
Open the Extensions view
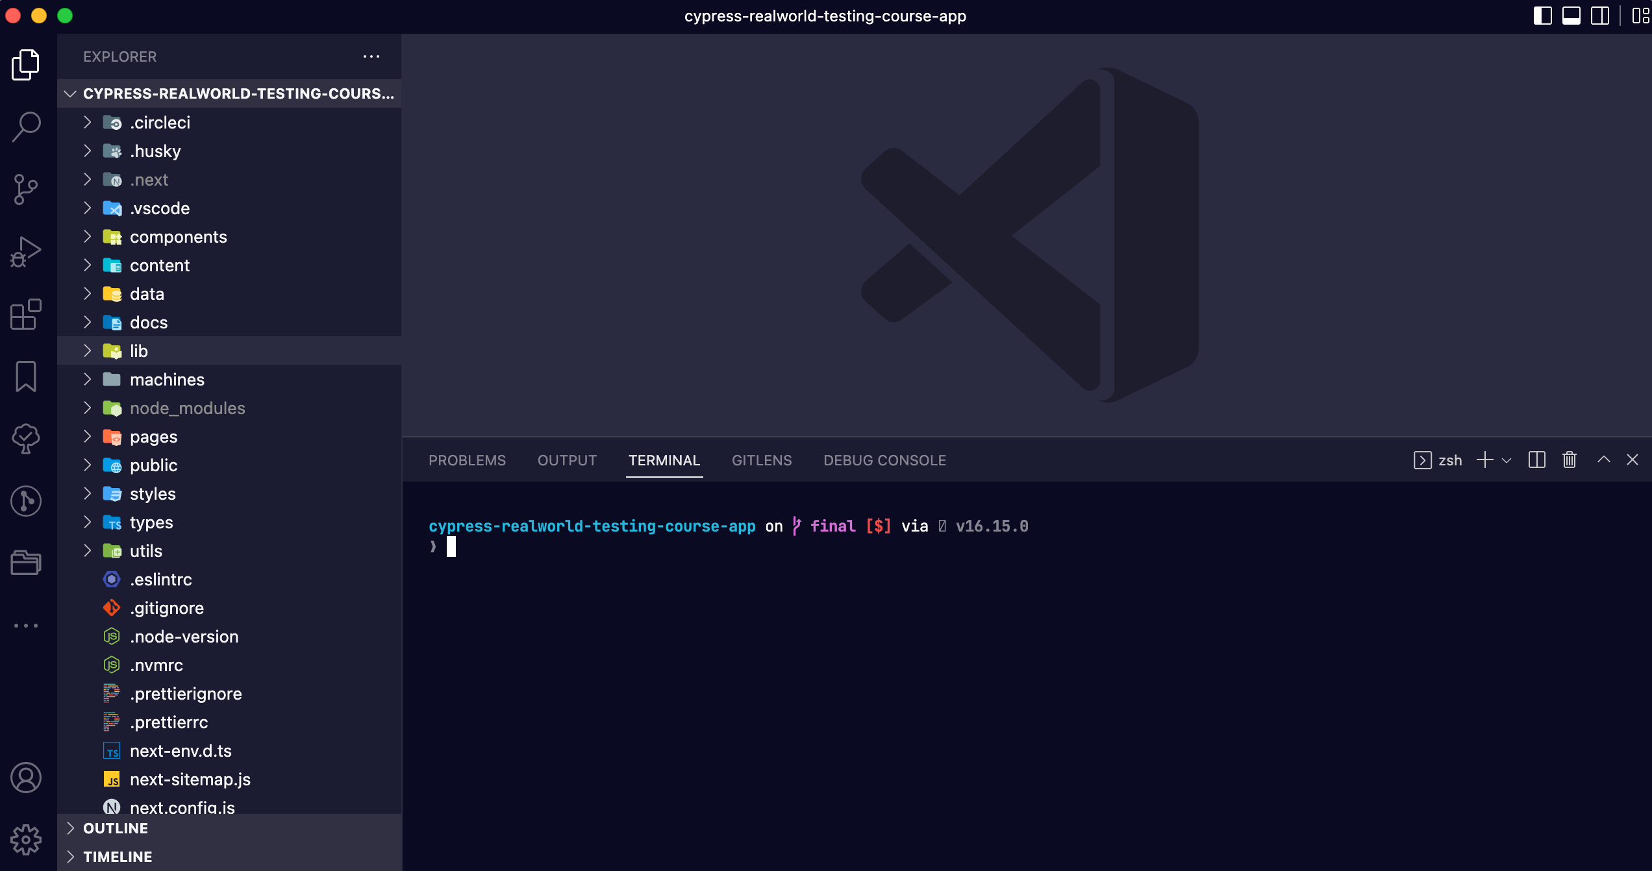tap(26, 314)
